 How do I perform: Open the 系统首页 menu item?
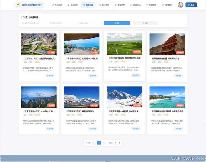(x=57, y=5)
